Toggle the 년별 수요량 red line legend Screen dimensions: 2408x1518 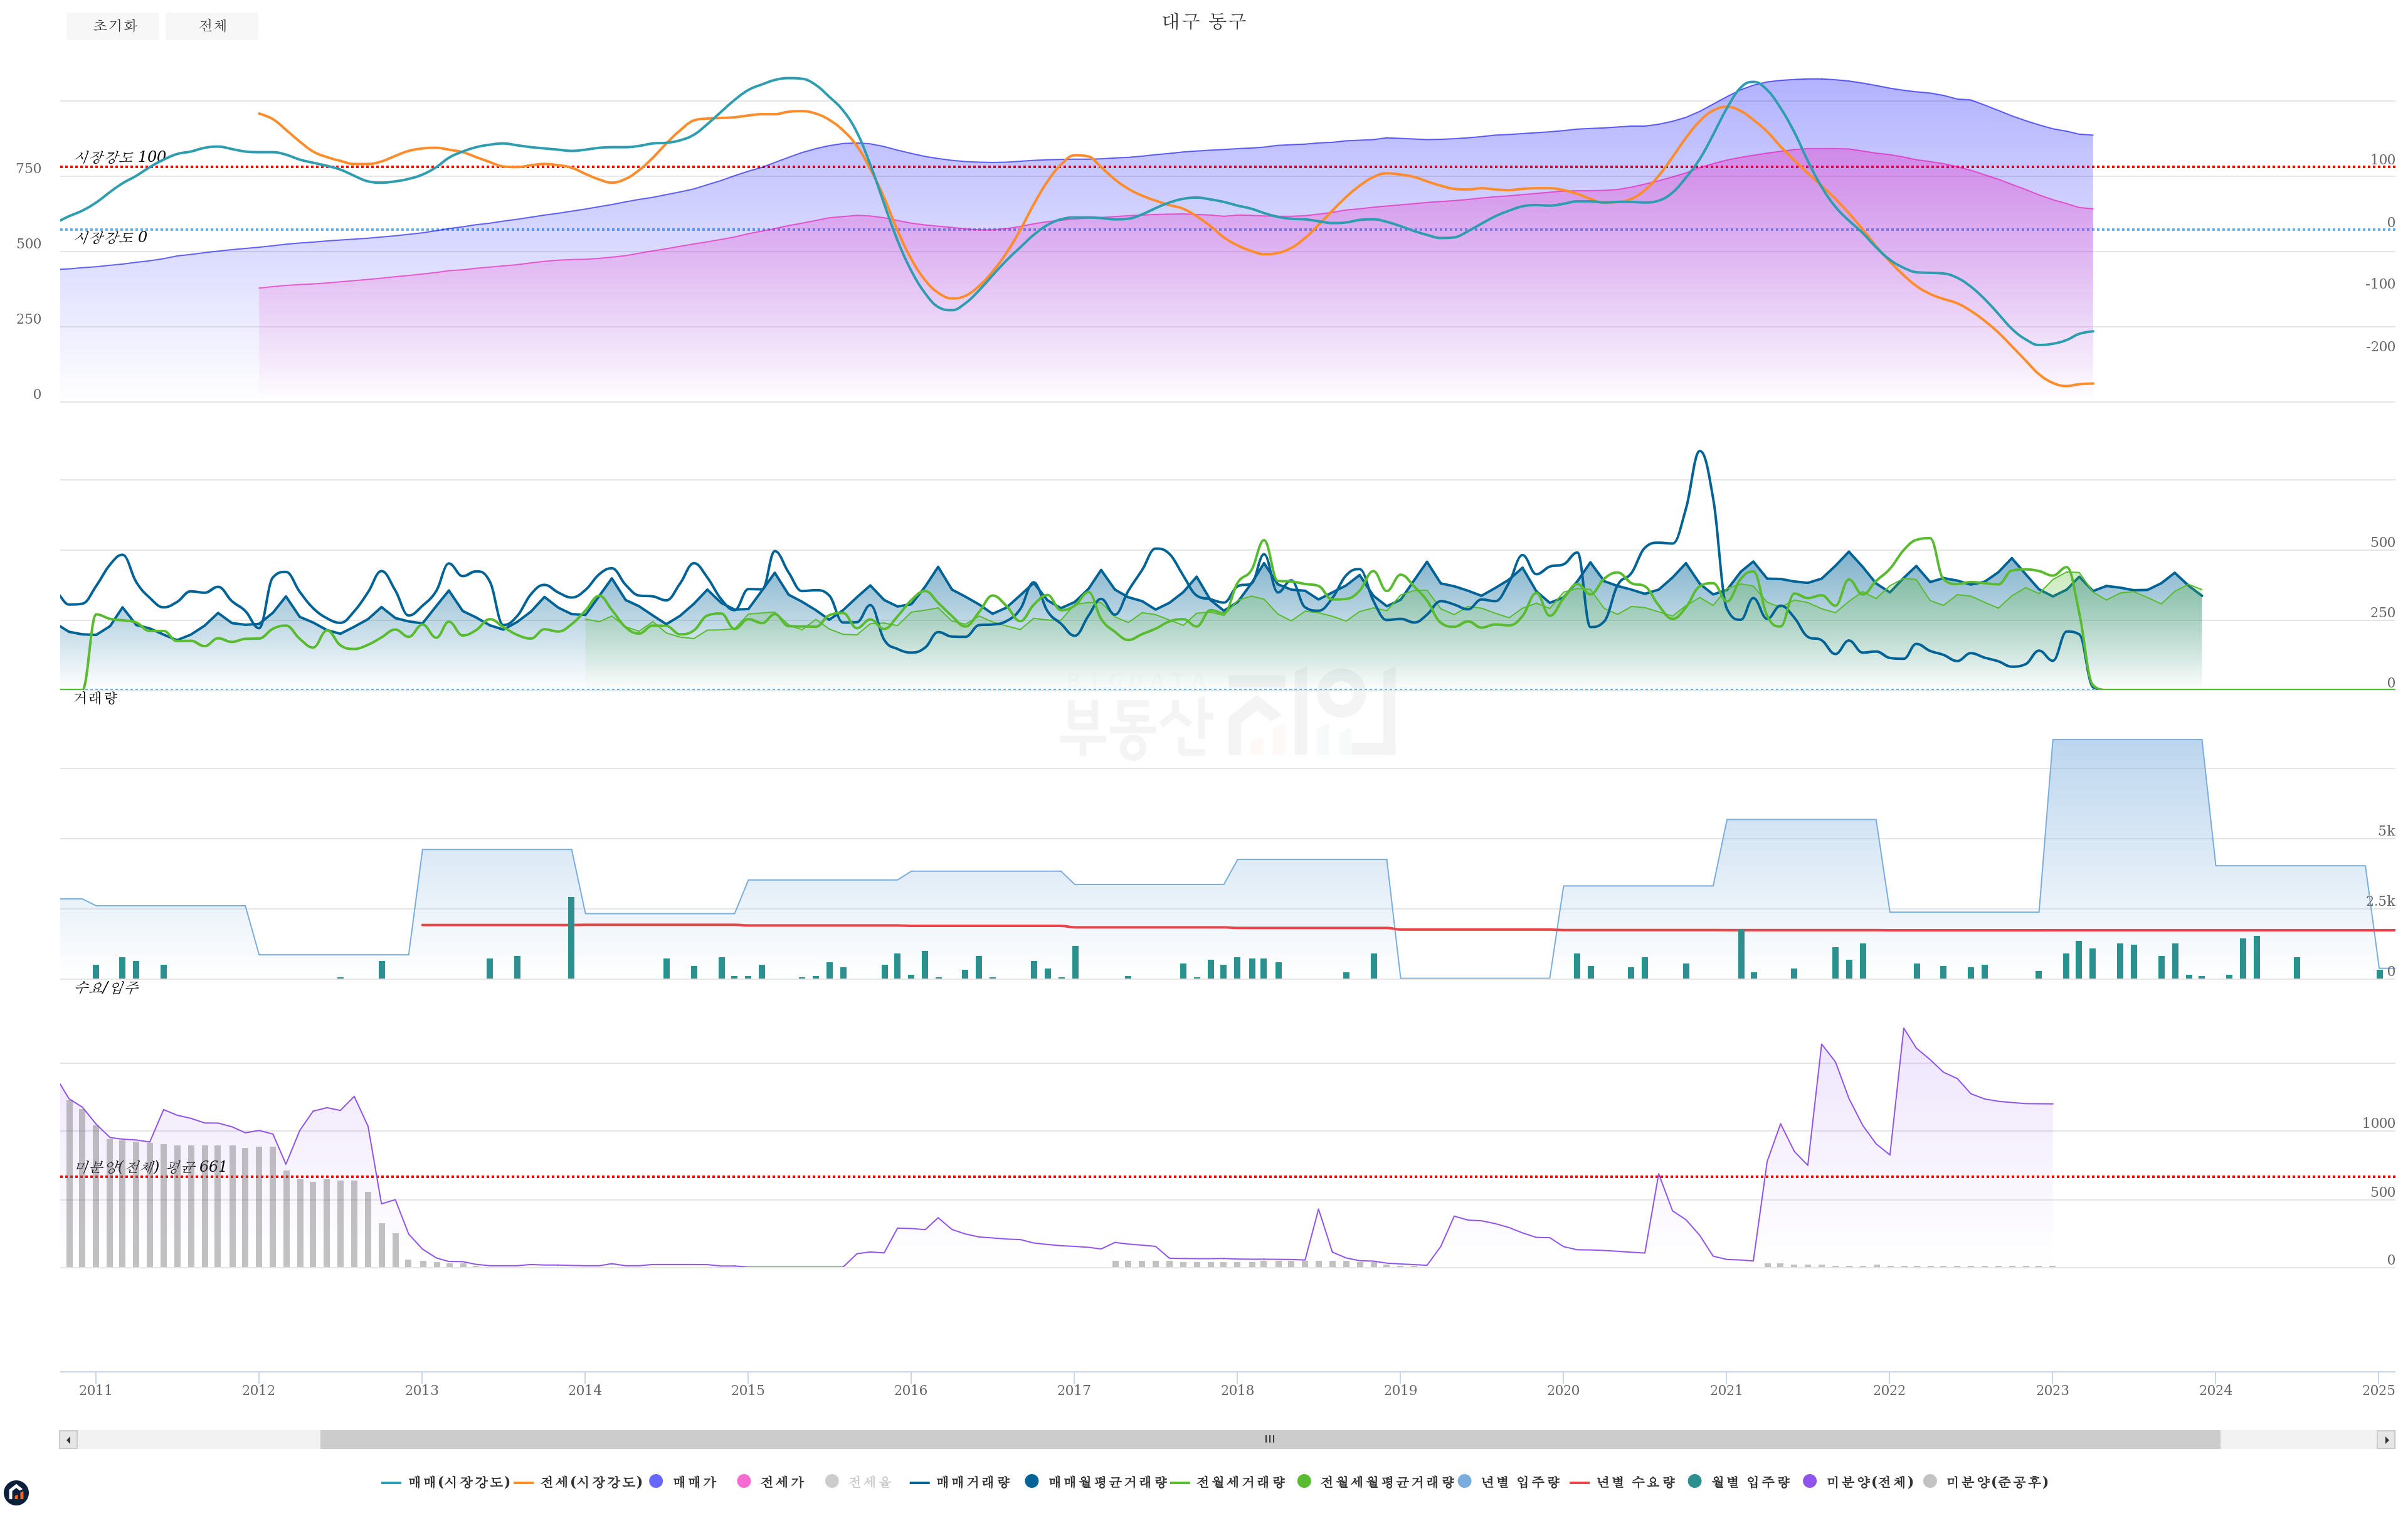click(1579, 1482)
